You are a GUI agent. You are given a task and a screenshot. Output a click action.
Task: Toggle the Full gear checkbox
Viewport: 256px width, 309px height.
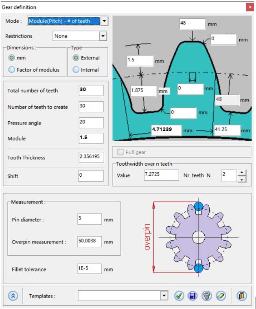(x=120, y=152)
